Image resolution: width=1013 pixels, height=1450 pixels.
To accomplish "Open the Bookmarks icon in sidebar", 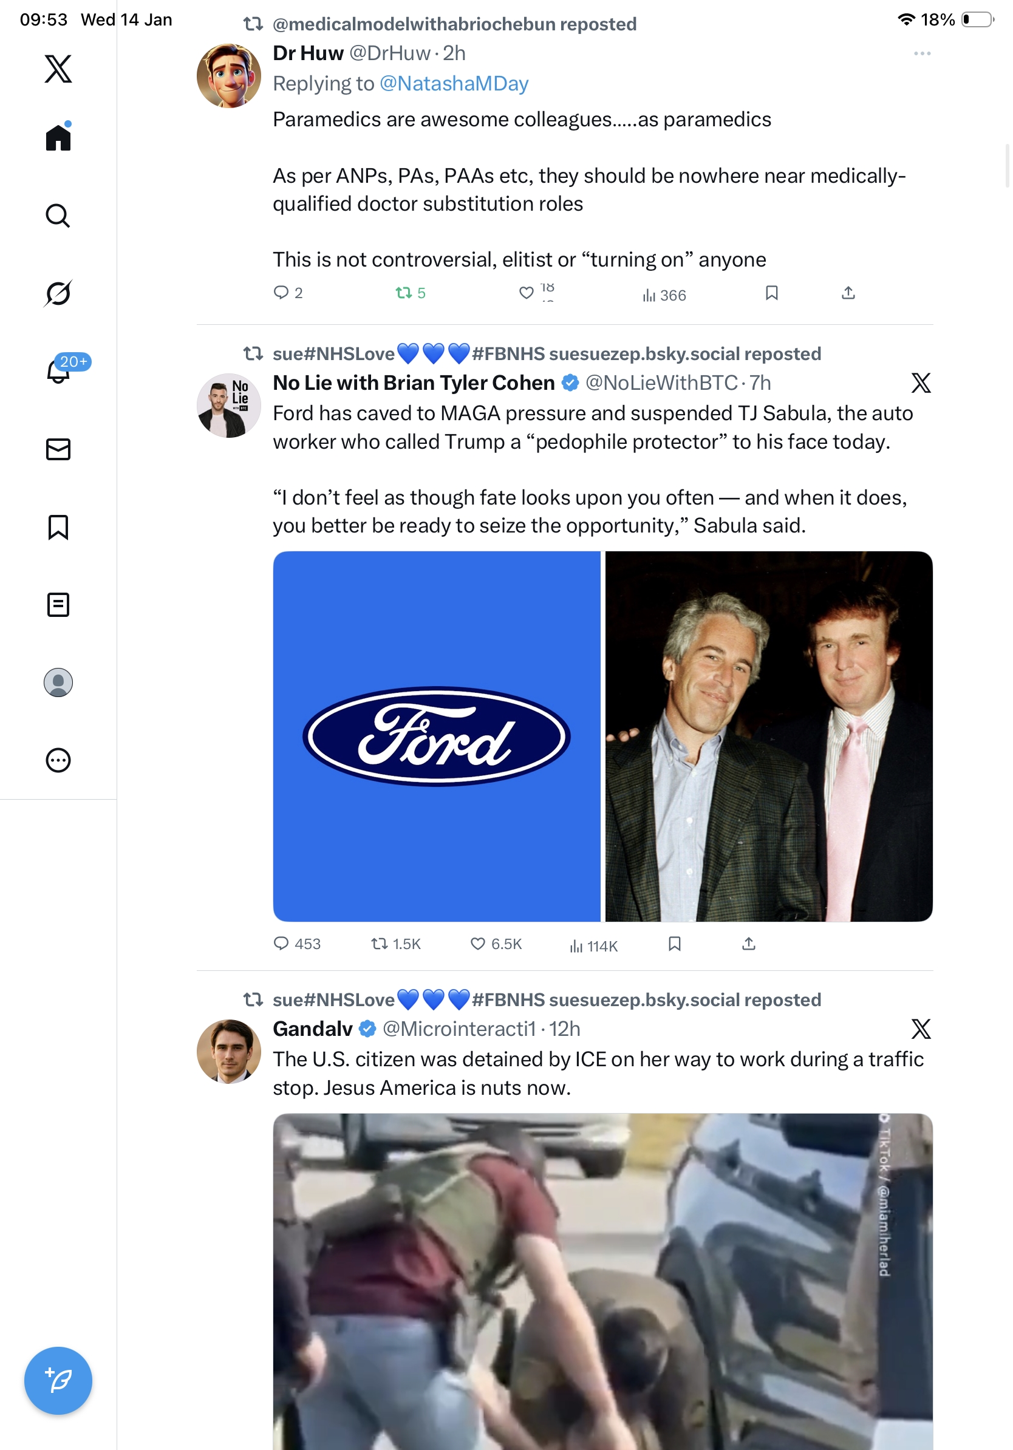I will pos(58,526).
